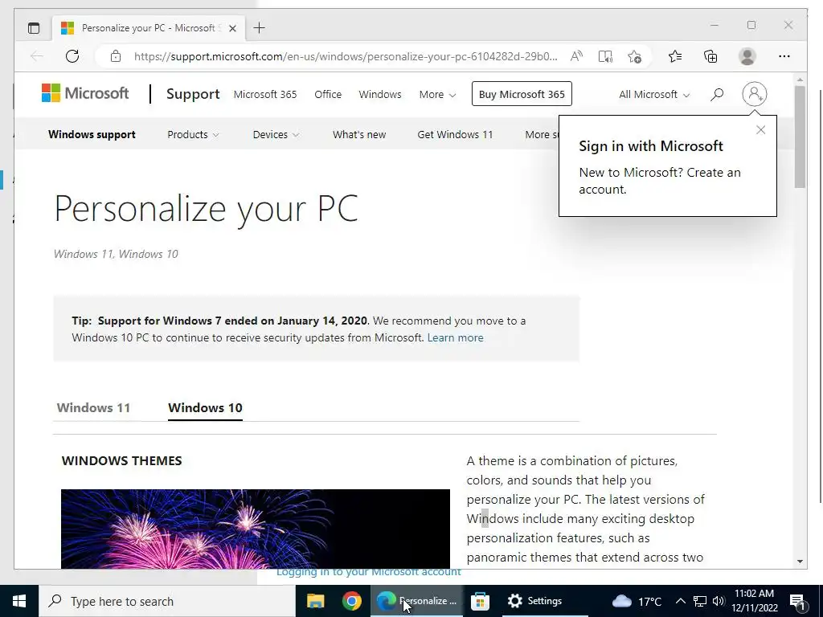Click the page vertical scrollbar thumb

800,137
